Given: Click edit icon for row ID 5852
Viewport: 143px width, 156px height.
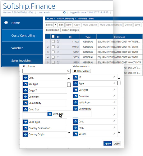Looking at the screenshot, I should [58, 52].
